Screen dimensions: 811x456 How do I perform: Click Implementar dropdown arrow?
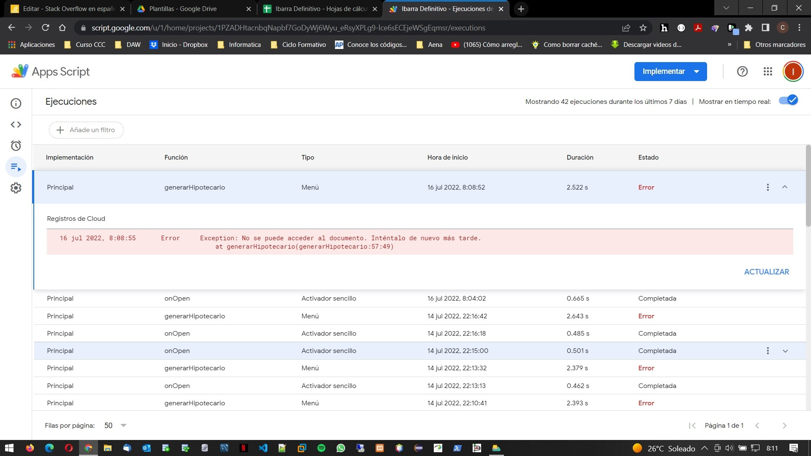[696, 71]
